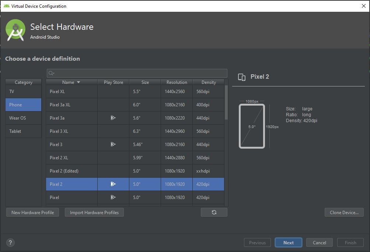Click the 5.5" size cell
The width and height of the screenshot is (370, 252).
145,91
